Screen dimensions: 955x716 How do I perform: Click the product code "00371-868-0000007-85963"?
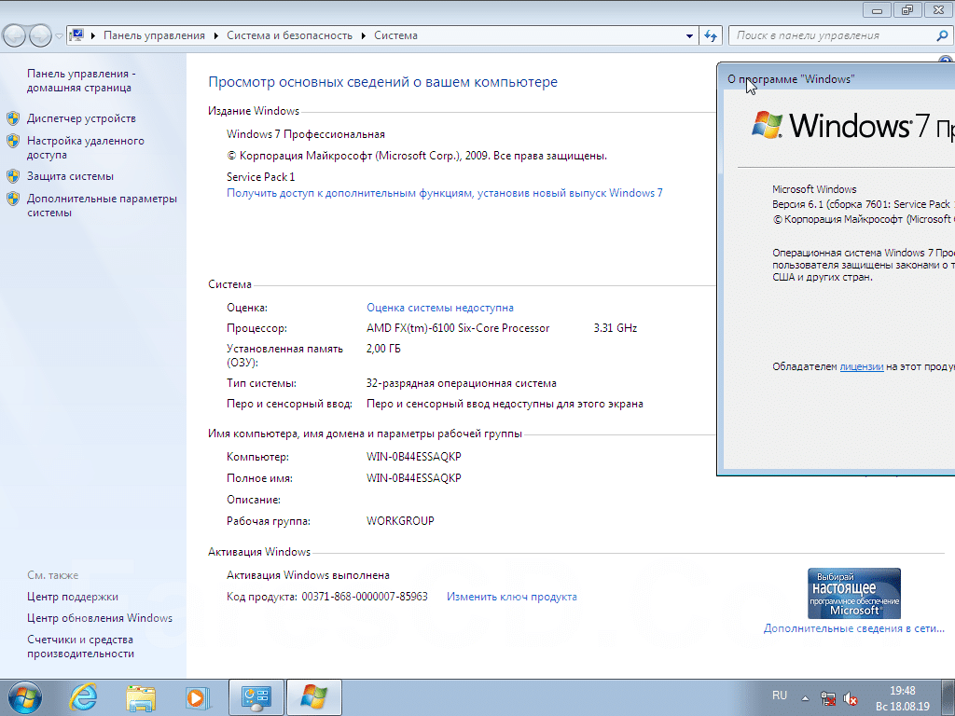(365, 597)
